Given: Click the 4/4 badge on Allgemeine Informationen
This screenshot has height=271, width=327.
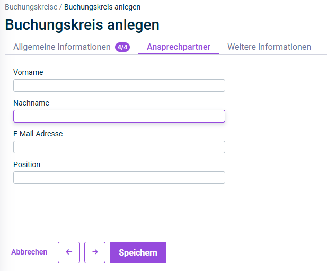Looking at the screenshot, I should coord(122,47).
